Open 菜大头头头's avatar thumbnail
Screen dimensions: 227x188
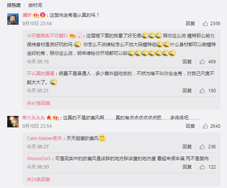[13, 122]
